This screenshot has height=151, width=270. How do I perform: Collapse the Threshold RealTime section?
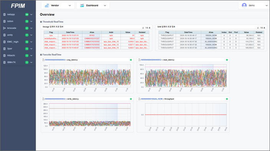[x=41, y=22]
